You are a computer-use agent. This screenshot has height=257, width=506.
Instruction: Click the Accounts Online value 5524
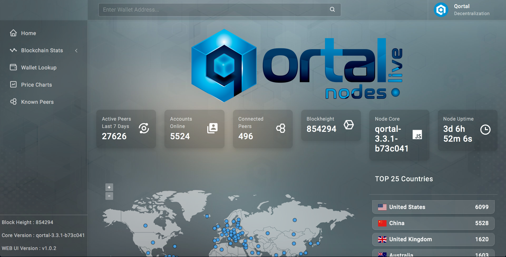click(x=180, y=136)
